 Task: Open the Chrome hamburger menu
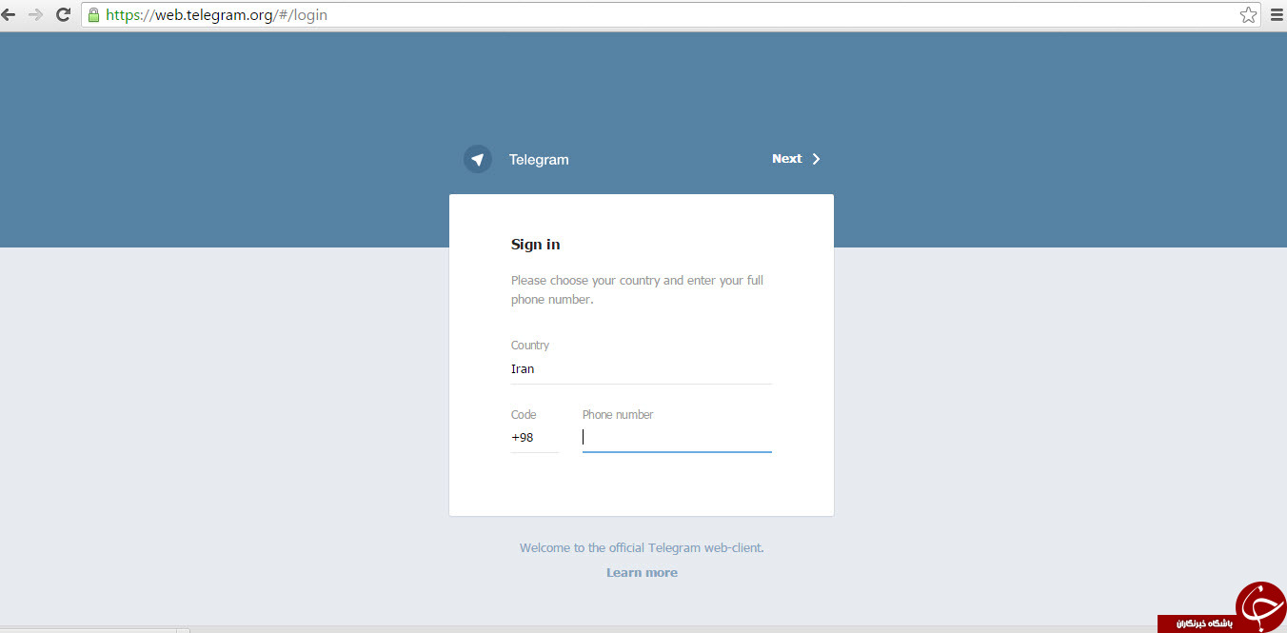1277,15
